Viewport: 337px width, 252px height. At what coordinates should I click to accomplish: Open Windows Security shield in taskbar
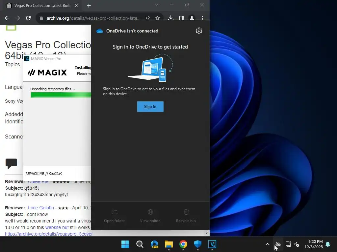point(198,244)
